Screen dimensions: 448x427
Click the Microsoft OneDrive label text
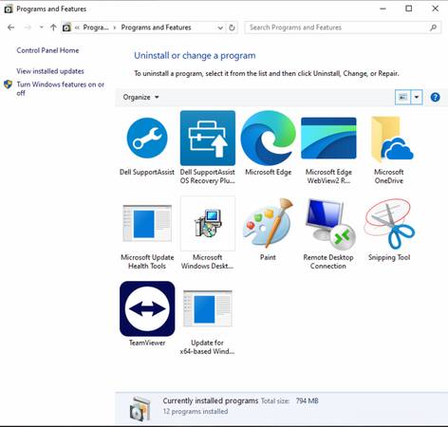click(x=389, y=176)
